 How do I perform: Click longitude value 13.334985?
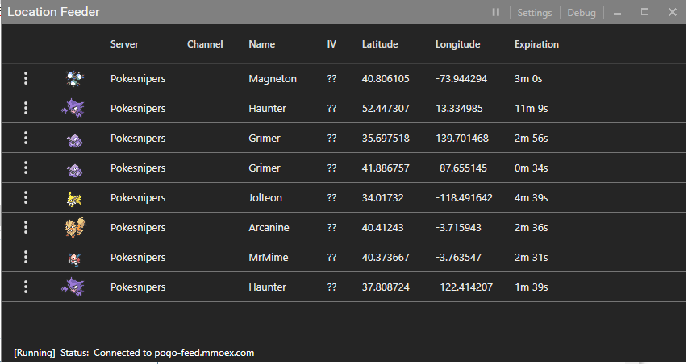coord(459,109)
